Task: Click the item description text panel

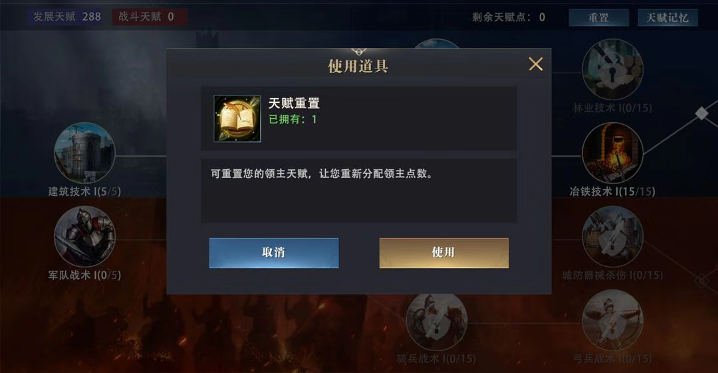Action: coord(359,190)
